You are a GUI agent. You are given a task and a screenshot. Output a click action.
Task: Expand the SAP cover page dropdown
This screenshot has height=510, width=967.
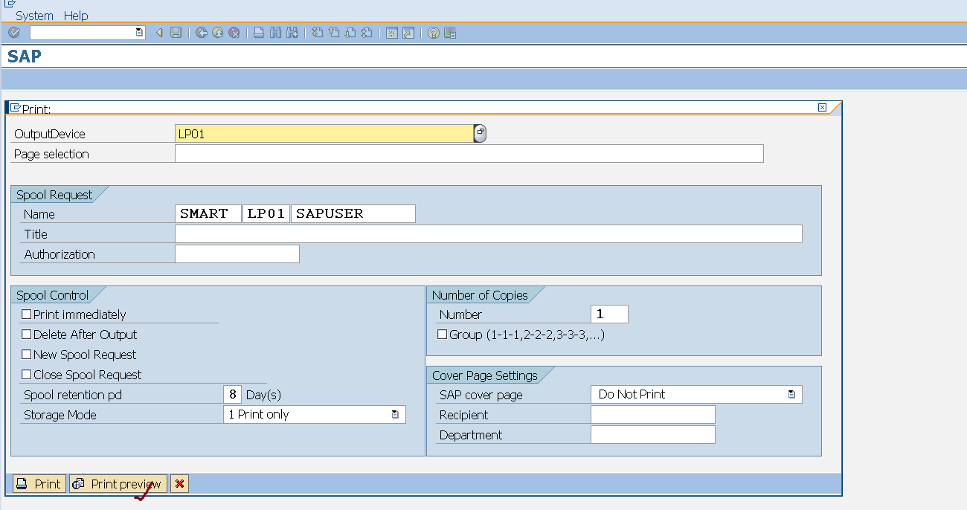pyautogui.click(x=791, y=395)
